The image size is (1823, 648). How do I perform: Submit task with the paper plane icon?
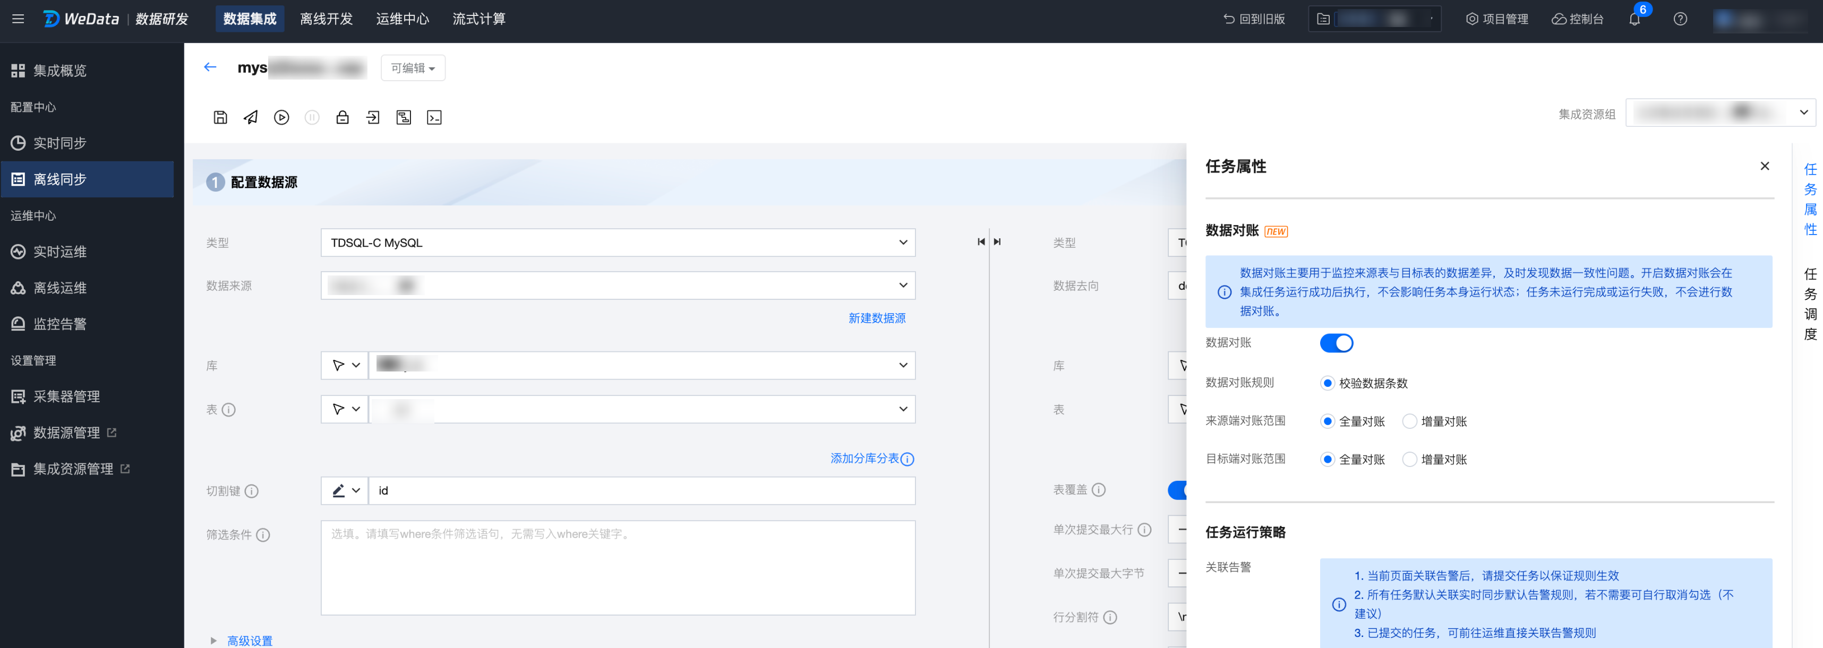(251, 117)
